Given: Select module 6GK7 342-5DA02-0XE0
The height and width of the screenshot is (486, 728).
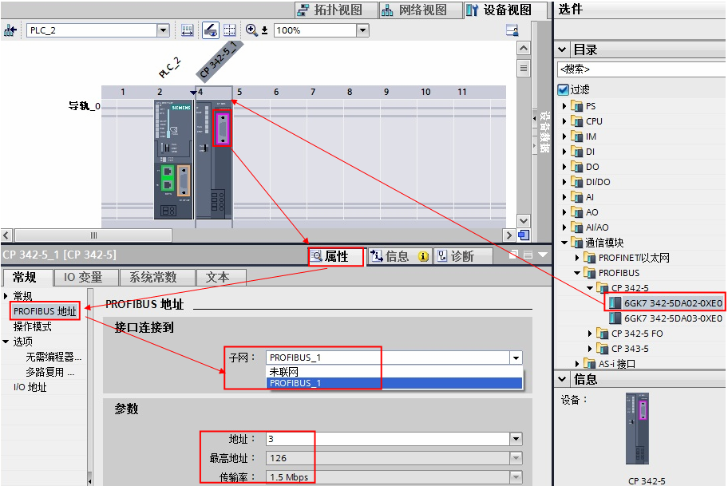Looking at the screenshot, I should [666, 303].
